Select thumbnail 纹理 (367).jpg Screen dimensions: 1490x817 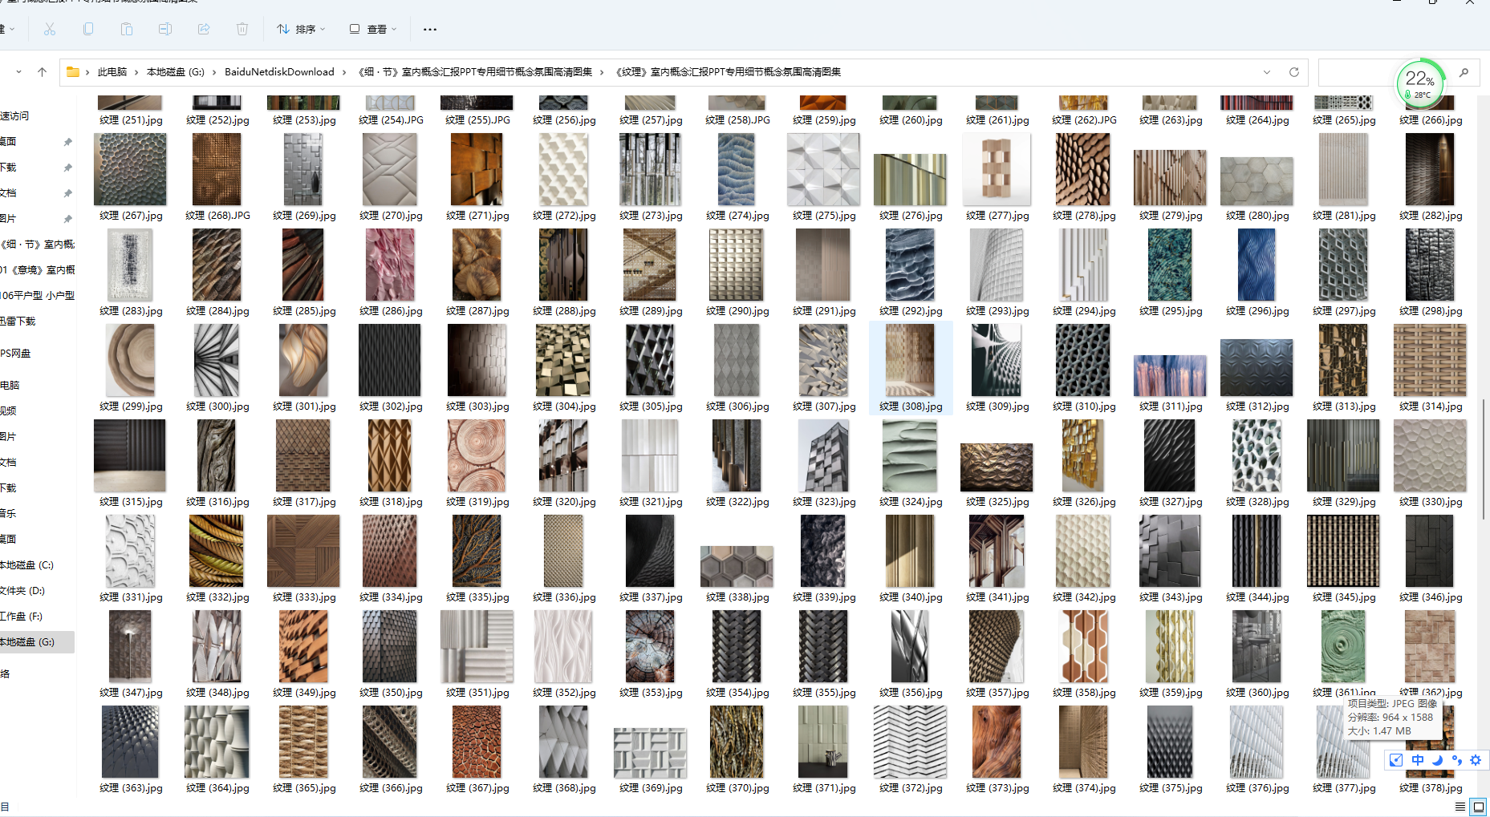477,742
